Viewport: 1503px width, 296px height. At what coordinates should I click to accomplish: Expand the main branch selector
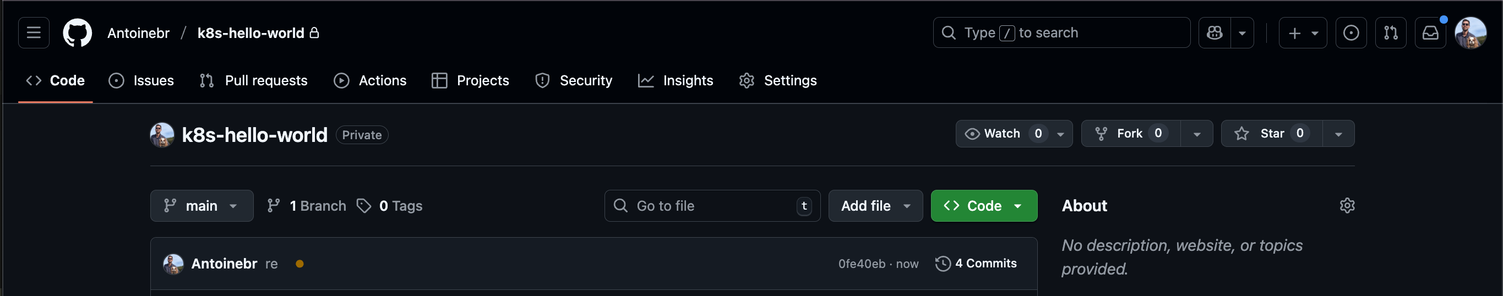pos(202,206)
